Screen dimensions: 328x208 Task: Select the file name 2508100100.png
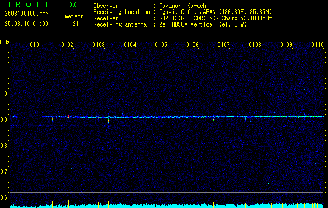click(27, 14)
